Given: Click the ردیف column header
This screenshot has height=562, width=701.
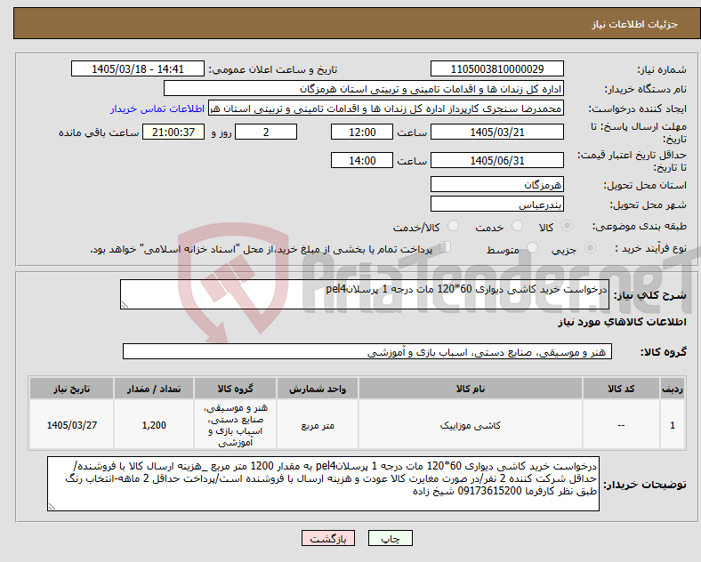Looking at the screenshot, I should pyautogui.click(x=673, y=389).
